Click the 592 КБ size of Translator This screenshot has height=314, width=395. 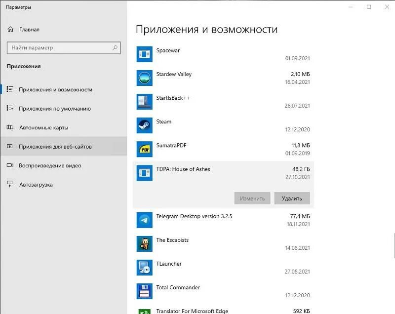pyautogui.click(x=302, y=311)
